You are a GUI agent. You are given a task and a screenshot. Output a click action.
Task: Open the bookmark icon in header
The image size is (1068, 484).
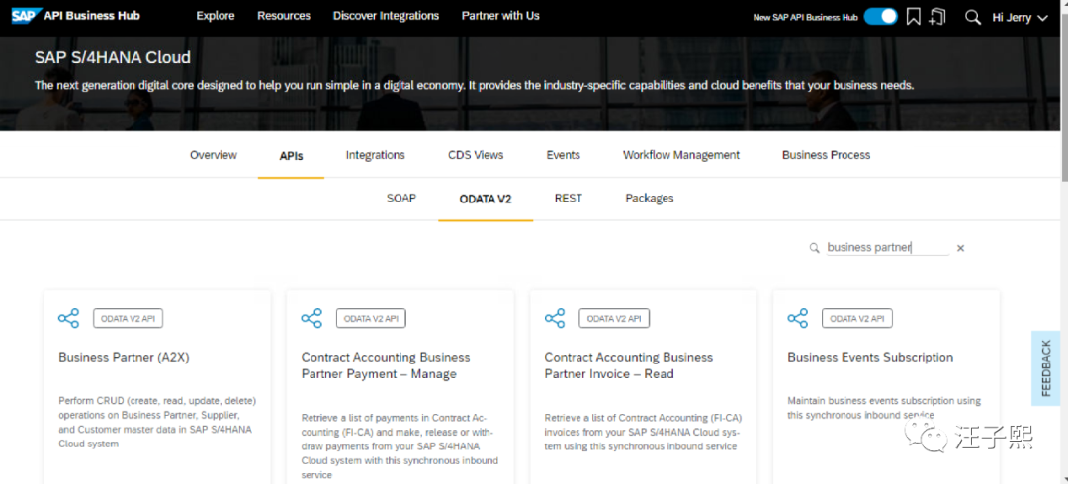[914, 17]
